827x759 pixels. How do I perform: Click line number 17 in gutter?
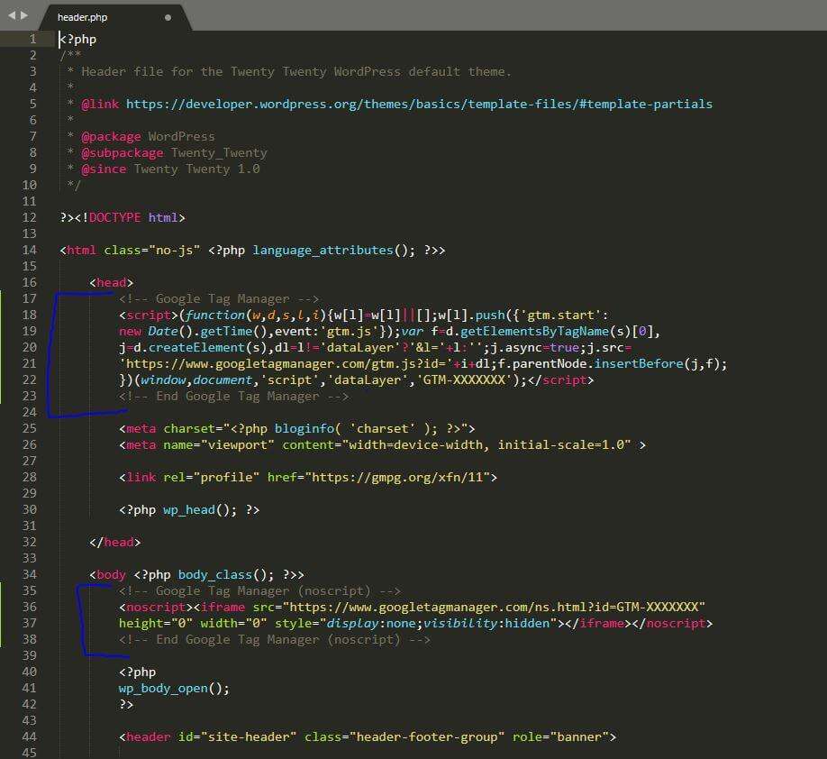(x=29, y=298)
